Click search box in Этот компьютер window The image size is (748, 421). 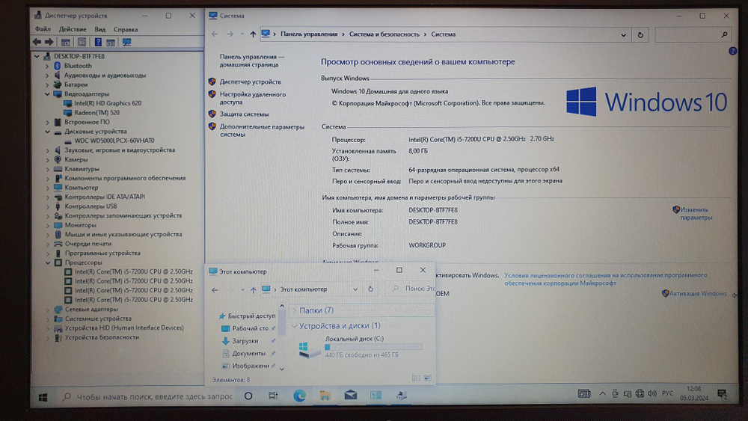coord(411,289)
